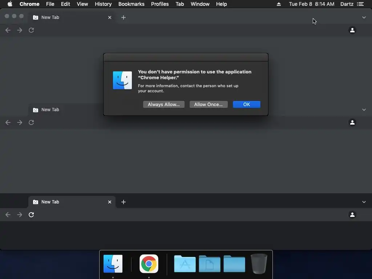
Task: Click the date and time in menu bar
Action: [311, 4]
